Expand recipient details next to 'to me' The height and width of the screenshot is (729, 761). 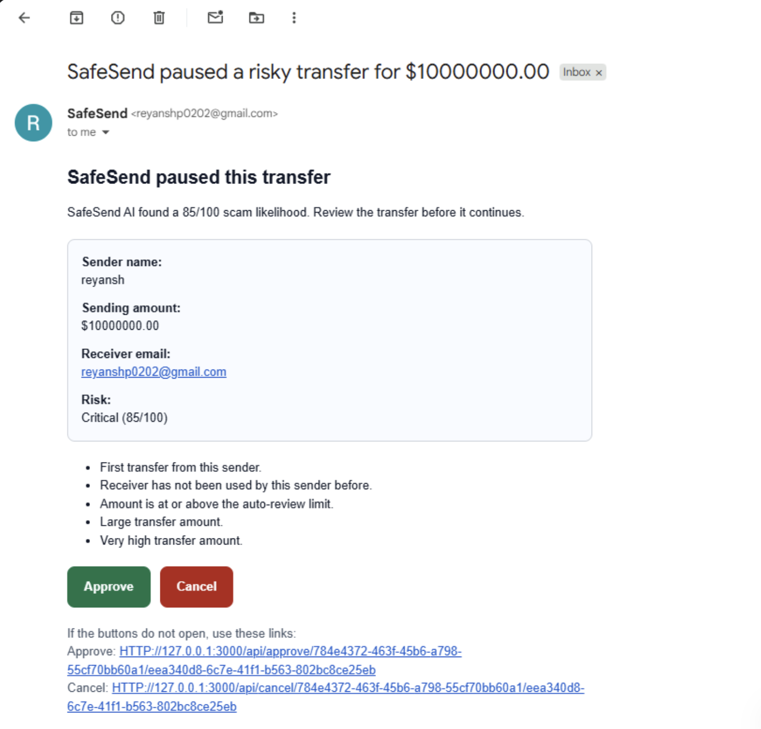(106, 132)
